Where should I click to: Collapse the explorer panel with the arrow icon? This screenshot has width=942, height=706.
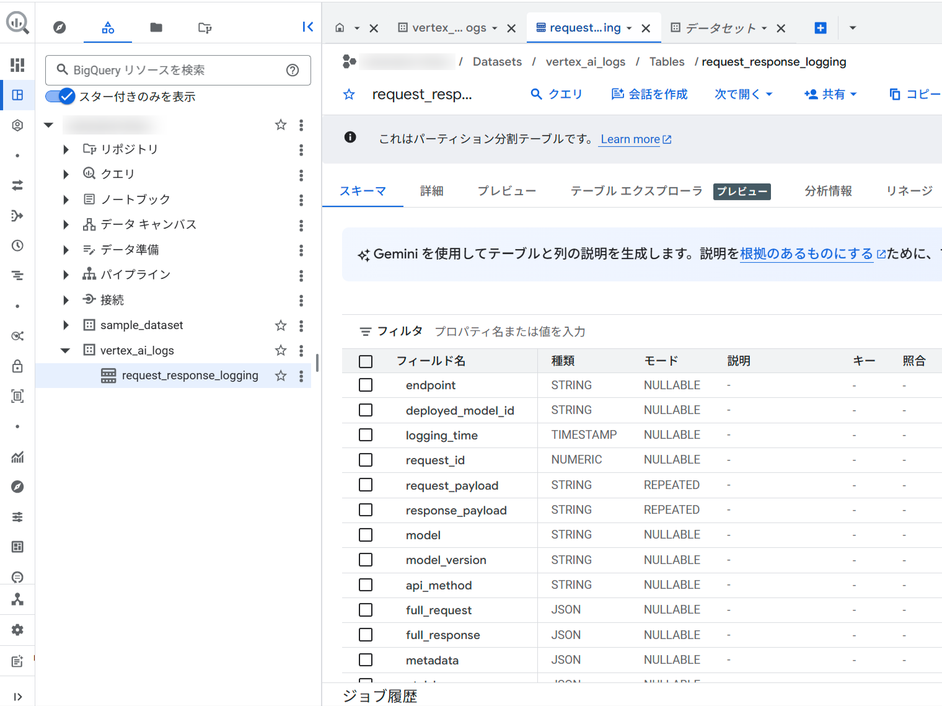pyautogui.click(x=307, y=27)
